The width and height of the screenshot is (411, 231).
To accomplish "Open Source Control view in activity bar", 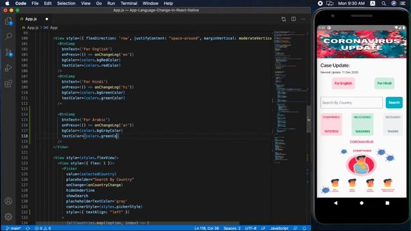I will point(8,53).
